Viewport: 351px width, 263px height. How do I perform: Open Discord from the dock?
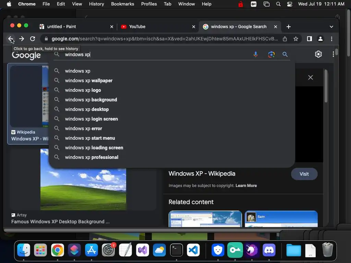coord(269,250)
